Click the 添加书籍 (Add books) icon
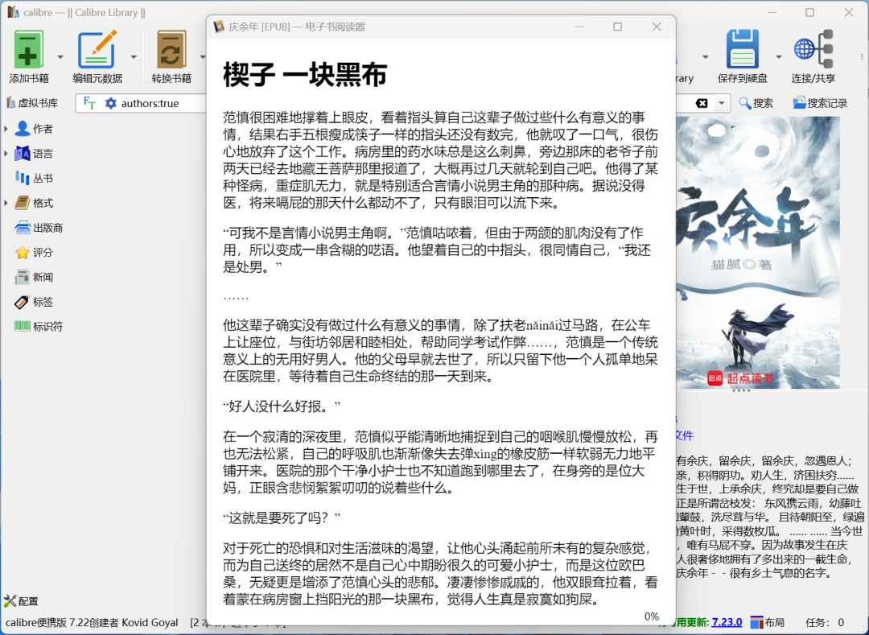Screen dimensions: 869x635 pos(28,50)
